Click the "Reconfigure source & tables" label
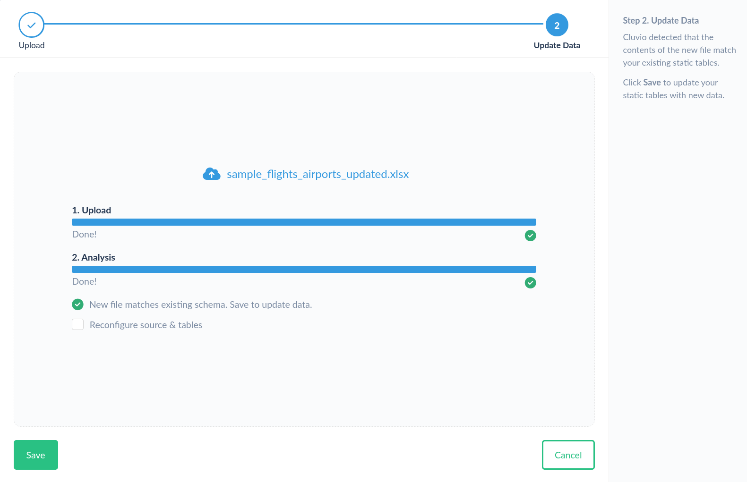 coord(146,325)
